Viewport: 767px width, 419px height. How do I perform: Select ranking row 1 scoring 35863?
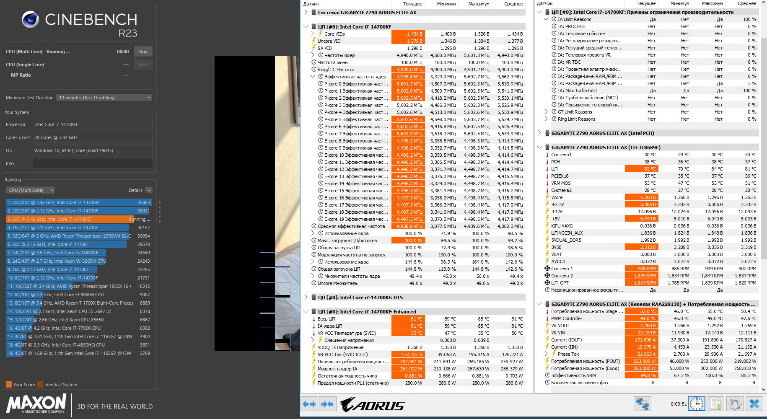[79, 202]
